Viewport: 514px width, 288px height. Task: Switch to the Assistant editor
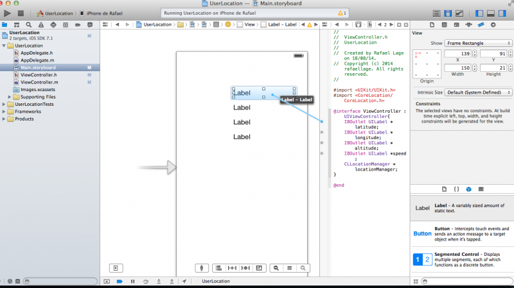(447, 13)
